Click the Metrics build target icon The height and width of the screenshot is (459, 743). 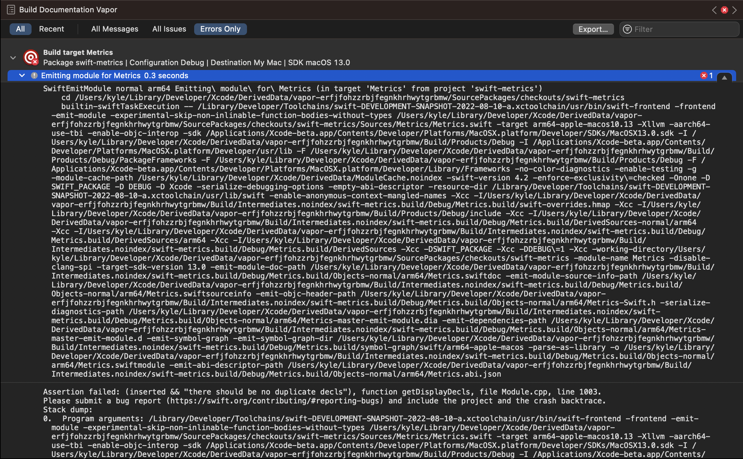point(31,57)
